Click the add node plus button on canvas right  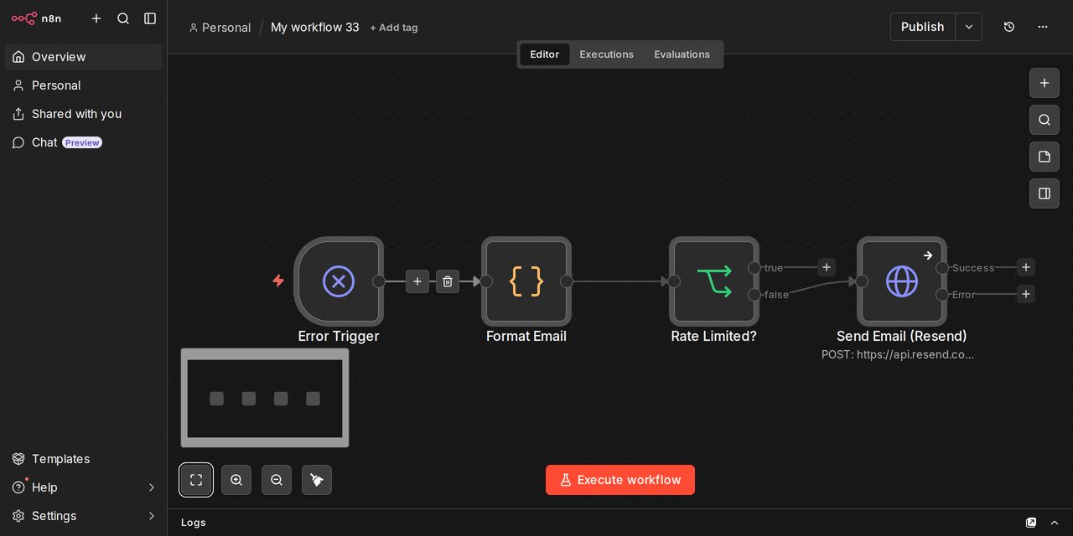pyautogui.click(x=1044, y=83)
